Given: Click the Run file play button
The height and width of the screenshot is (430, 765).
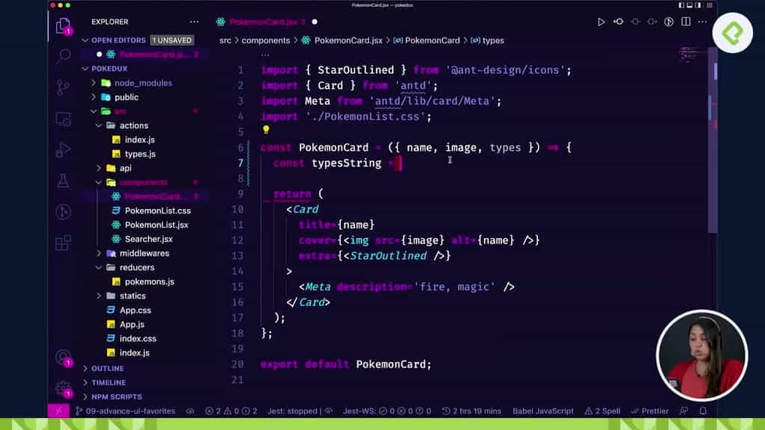Looking at the screenshot, I should (x=602, y=22).
